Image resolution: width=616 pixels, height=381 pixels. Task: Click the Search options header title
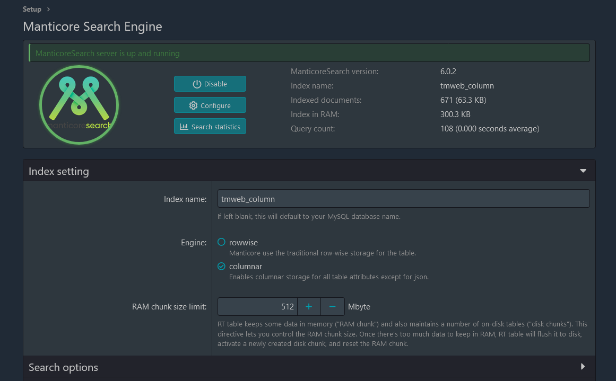[63, 367]
